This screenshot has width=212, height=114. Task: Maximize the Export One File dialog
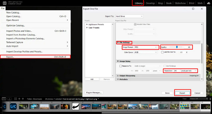[x=193, y=9]
